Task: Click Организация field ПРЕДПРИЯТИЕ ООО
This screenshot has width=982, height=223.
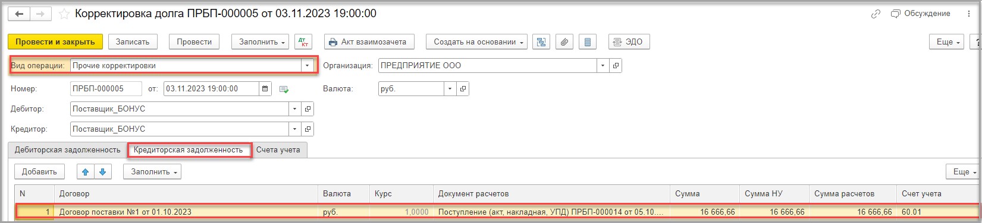Action: click(488, 66)
